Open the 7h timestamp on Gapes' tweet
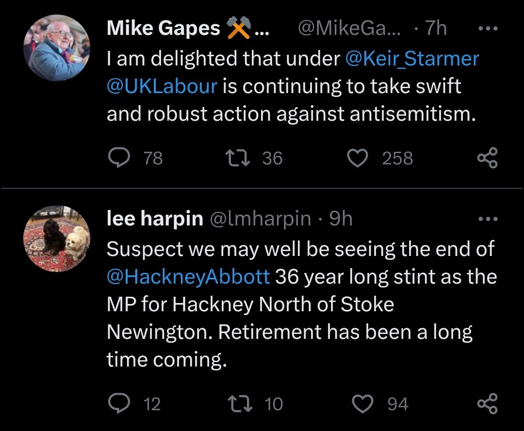Viewport: 524px width, 431px height. [436, 29]
